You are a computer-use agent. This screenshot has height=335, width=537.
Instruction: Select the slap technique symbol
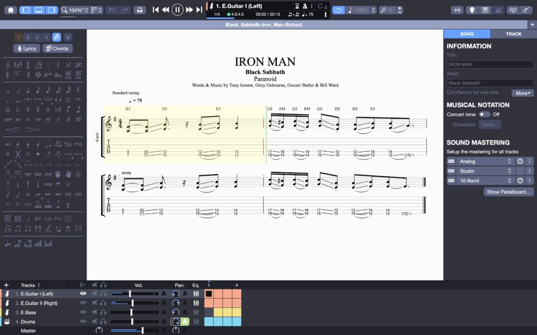pyautogui.click(x=38, y=174)
